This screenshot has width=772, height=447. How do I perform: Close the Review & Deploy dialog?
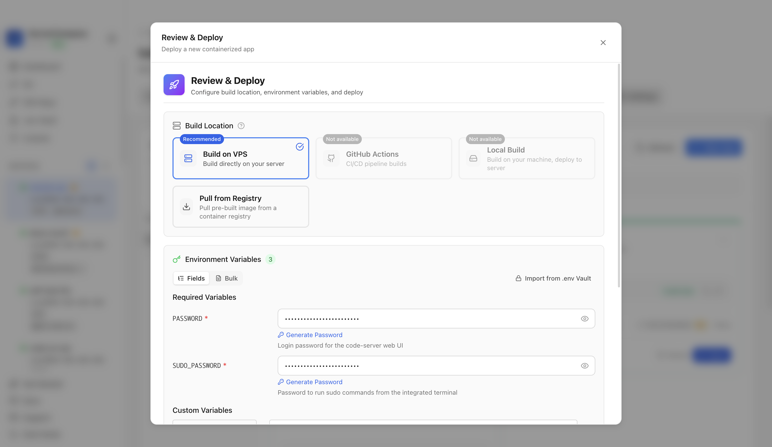click(x=603, y=43)
